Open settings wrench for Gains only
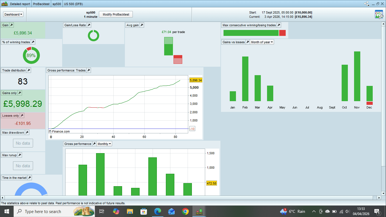 coord(20,93)
